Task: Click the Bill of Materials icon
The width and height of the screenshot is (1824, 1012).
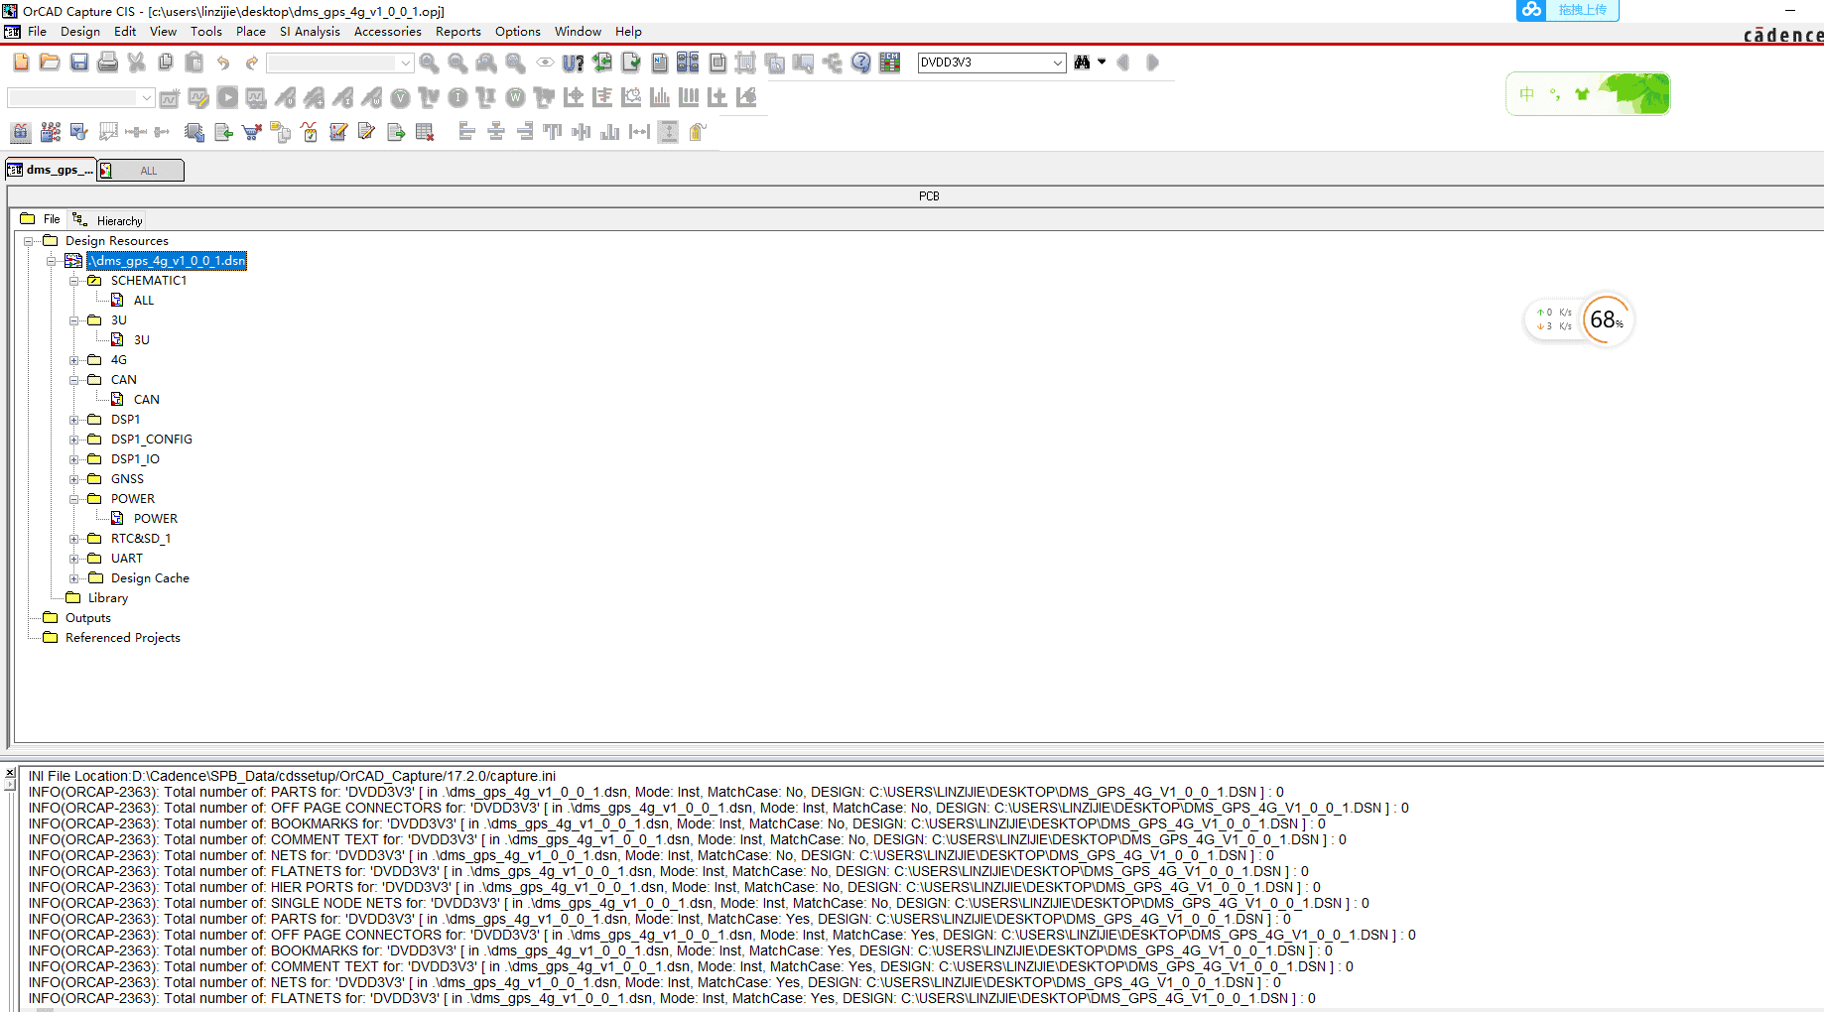Action: 717,63
